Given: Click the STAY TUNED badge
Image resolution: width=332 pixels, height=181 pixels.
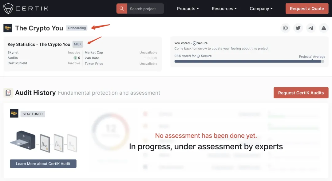Looking at the screenshot, I should tap(33, 114).
